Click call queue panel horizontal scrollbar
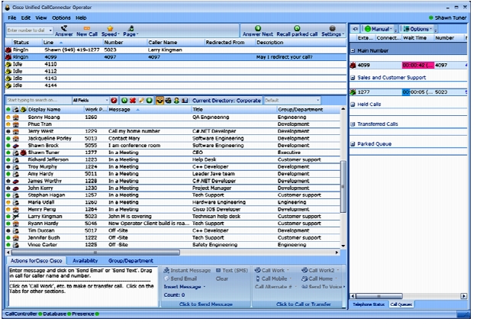 [379, 296]
